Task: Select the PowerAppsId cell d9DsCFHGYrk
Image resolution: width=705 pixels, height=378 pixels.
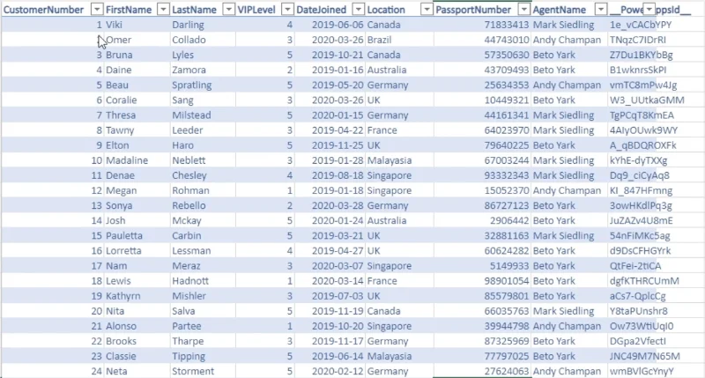Action: tap(641, 250)
